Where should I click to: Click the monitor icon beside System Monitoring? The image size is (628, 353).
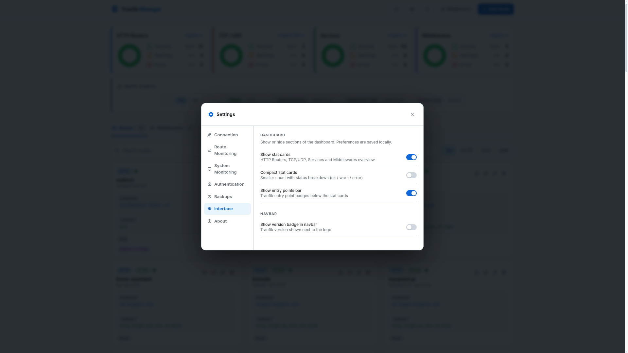209,169
